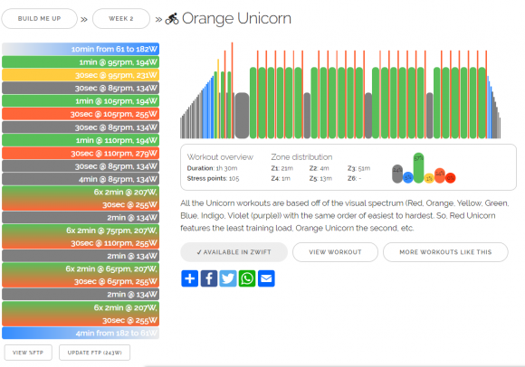Click Available in Zwift button
Image resolution: width=525 pixels, height=367 pixels.
tap(234, 252)
